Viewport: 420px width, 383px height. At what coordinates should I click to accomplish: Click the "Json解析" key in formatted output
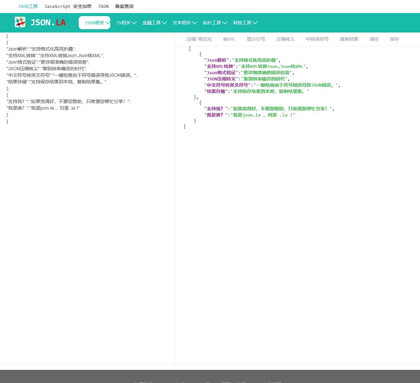[217, 60]
